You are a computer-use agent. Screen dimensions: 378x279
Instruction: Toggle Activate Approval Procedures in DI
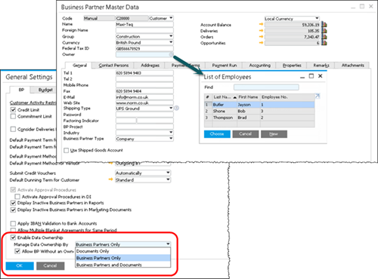click(17, 197)
